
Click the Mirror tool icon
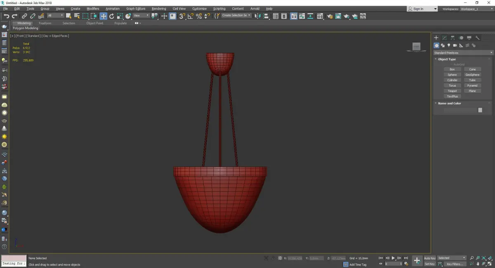(257, 16)
